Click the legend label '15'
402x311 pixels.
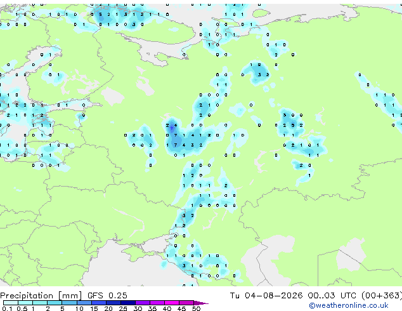[x=94, y=308]
